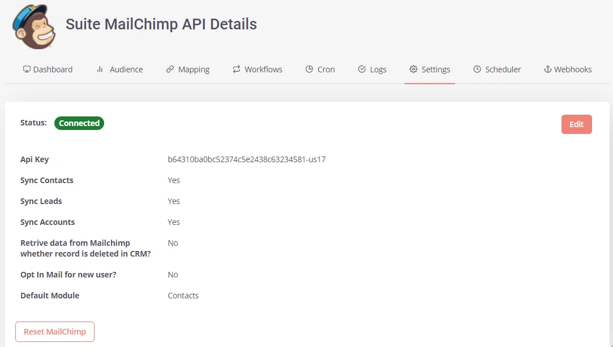
Task: Click the Settings gear icon
Action: click(413, 70)
